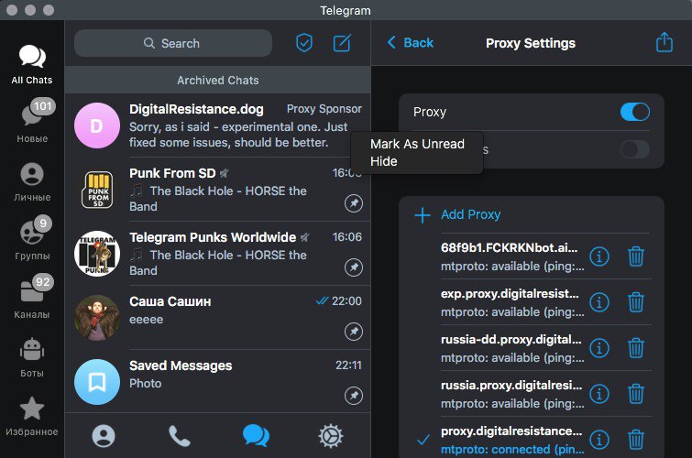Click the Punk From SD avatar
Image resolution: width=692 pixels, height=458 pixels.
point(97,190)
